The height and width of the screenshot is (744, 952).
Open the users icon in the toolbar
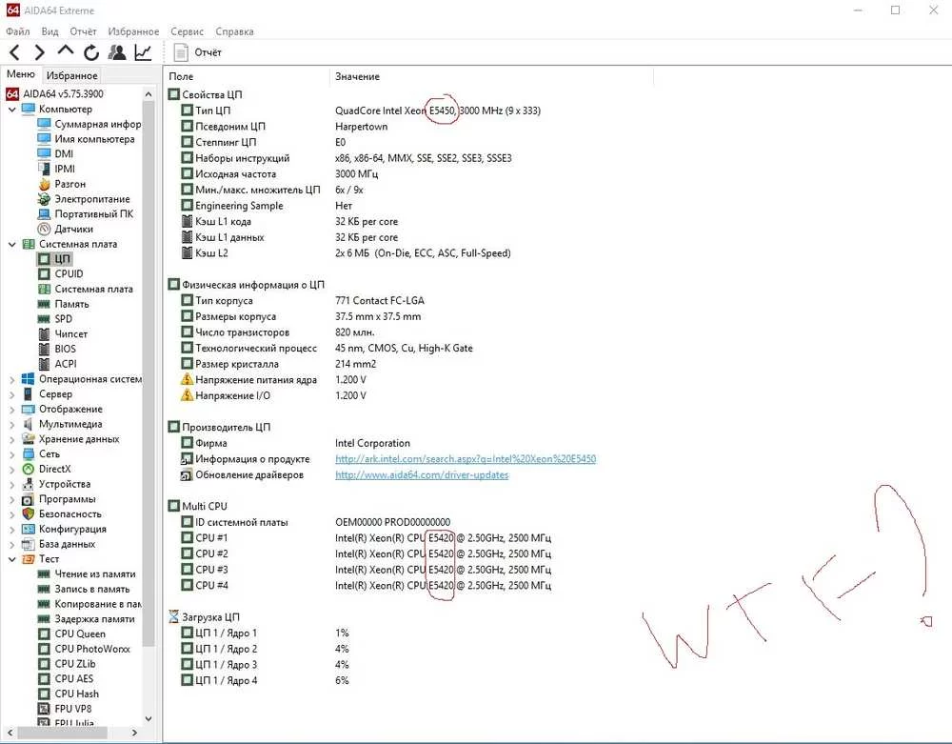click(x=117, y=52)
